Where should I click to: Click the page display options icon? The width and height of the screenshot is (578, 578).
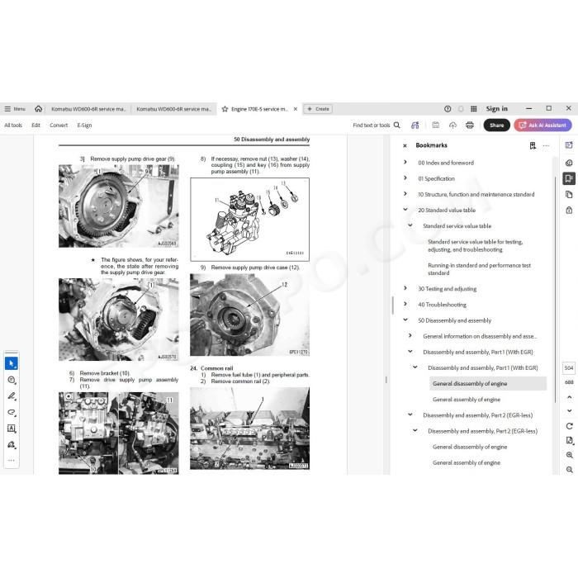point(570,440)
